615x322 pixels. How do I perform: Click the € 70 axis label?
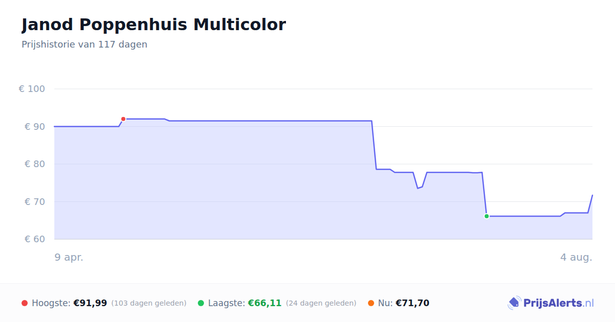(35, 202)
